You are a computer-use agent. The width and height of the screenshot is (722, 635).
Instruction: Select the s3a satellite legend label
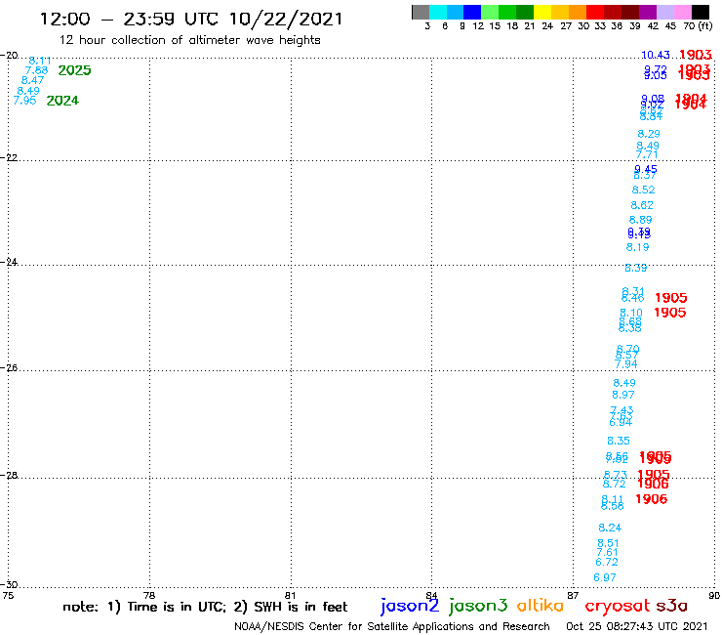tap(672, 606)
